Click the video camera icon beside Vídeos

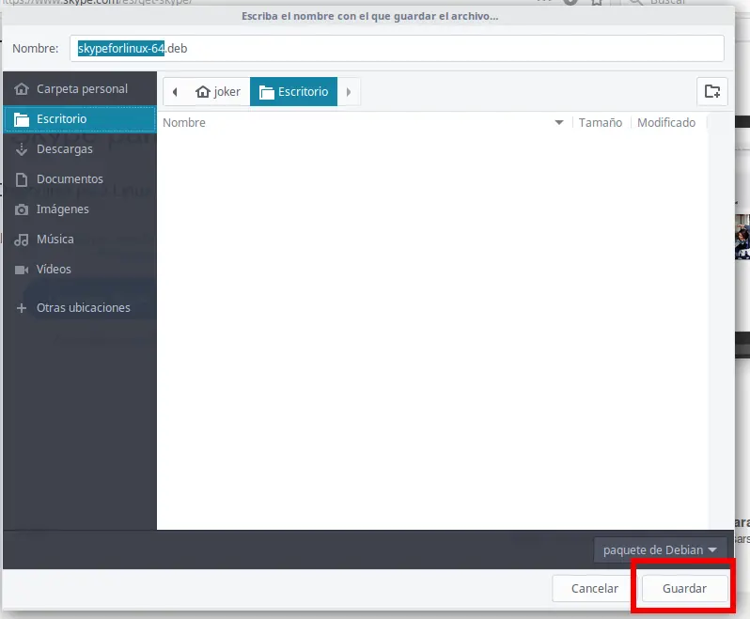point(22,271)
